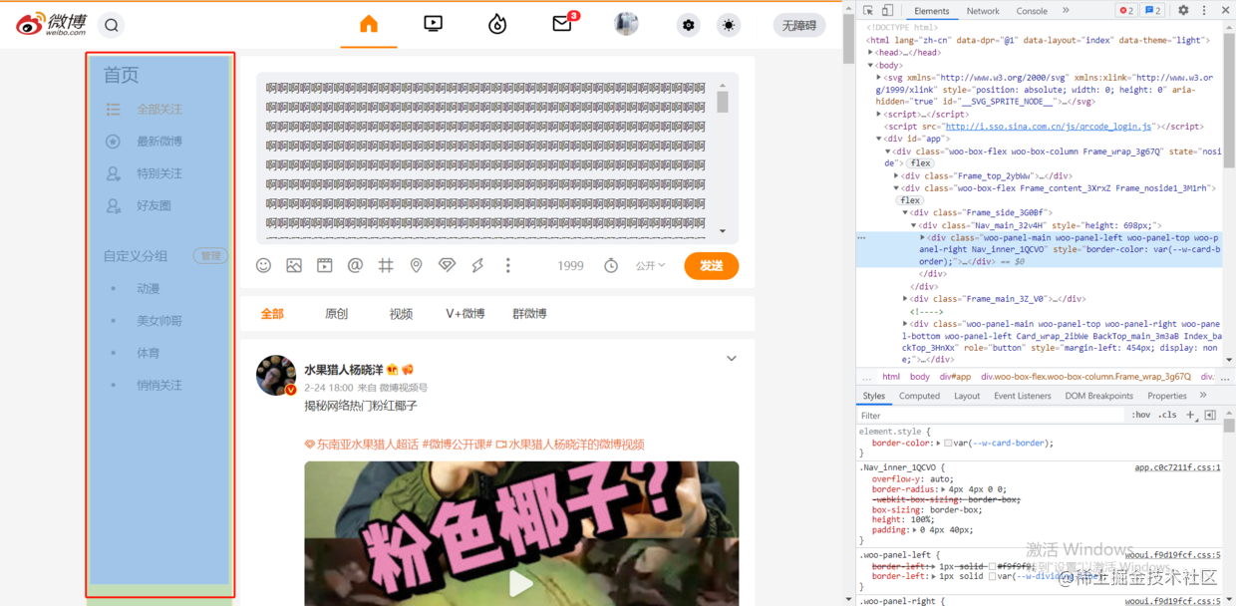This screenshot has height=606, width=1236.
Task: Select 好友圈 in the sidebar
Action: point(154,206)
